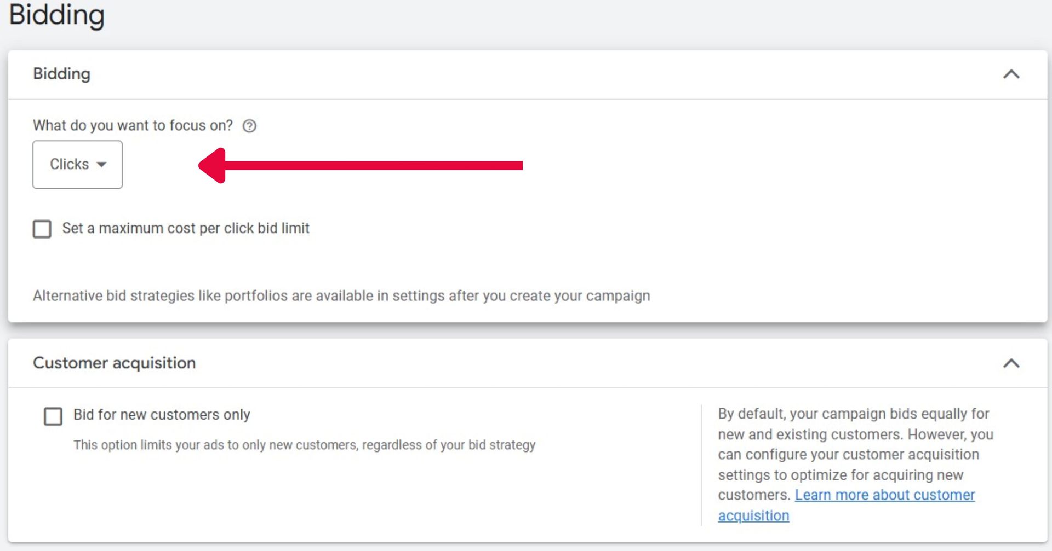The height and width of the screenshot is (551, 1052).
Task: Click the 'What do you want to focus on?' text
Action: [133, 126]
